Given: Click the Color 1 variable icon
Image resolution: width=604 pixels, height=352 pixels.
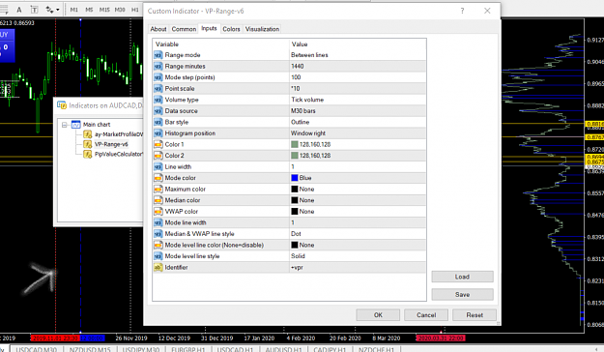Looking at the screenshot, I should [x=158, y=145].
